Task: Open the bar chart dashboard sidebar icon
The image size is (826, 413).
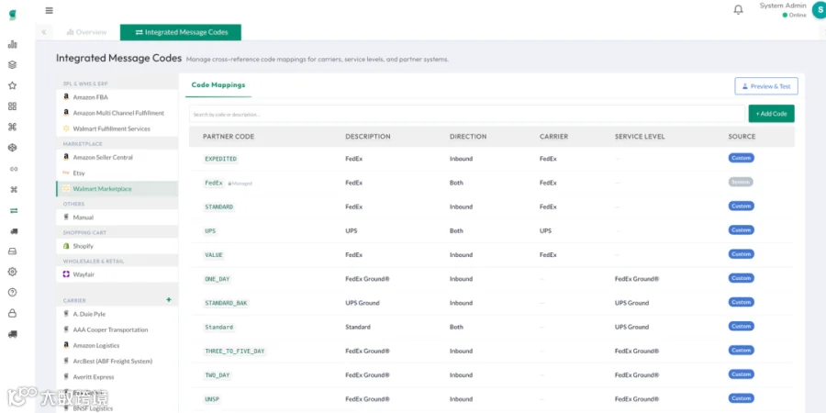Action: pos(13,44)
